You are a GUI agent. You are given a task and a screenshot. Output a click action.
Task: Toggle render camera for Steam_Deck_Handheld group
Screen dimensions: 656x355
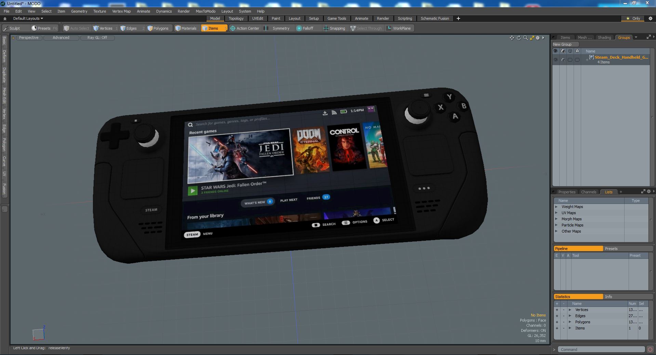click(x=563, y=60)
